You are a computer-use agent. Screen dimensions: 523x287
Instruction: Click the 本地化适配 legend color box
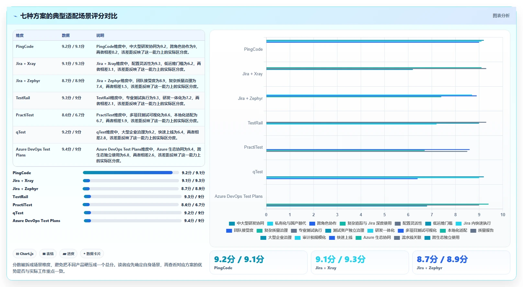pyautogui.click(x=443, y=231)
